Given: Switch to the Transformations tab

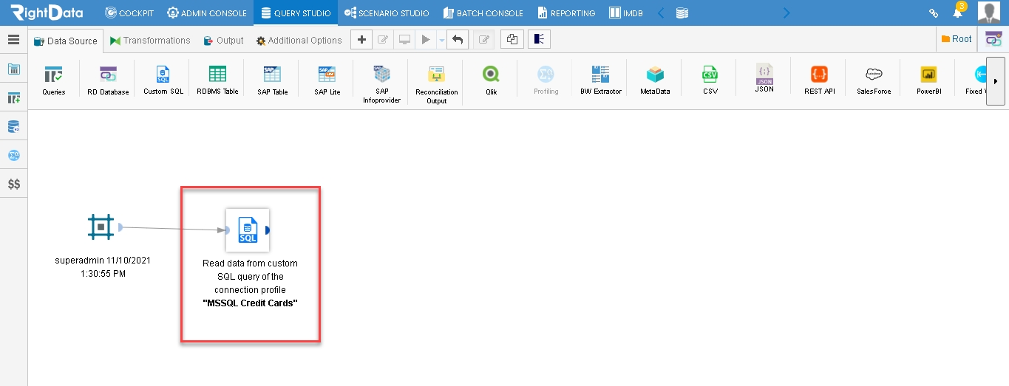Looking at the screenshot, I should pos(150,41).
